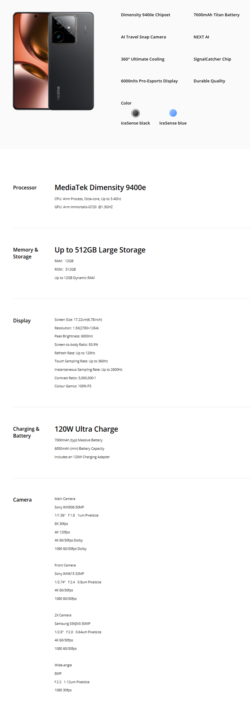Click the 360° Ultimate Cooling feature
250x710 pixels.
(142, 59)
